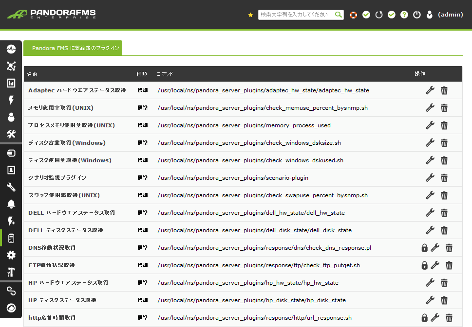Delete the DELL ディスクステータス取得 plugin
Screen dimensions: 472x327
(x=444, y=230)
